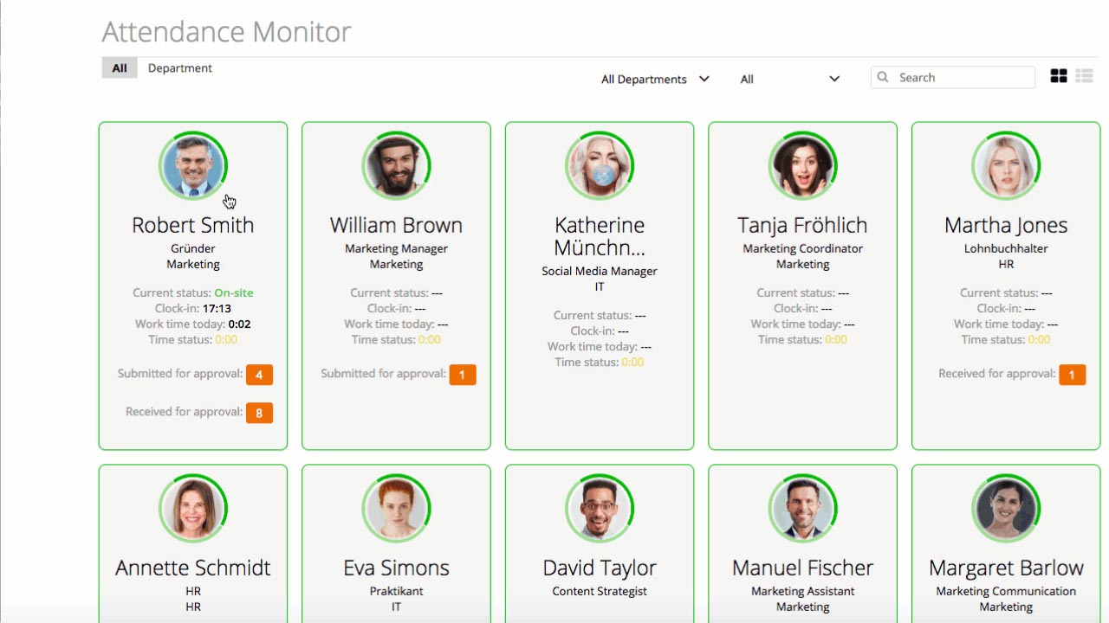Click into the Search field
This screenshot has width=1109, height=623.
953,77
